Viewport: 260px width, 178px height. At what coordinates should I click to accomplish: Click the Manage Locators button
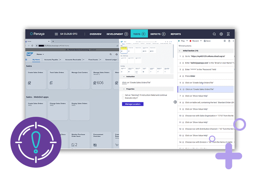(x=133, y=104)
